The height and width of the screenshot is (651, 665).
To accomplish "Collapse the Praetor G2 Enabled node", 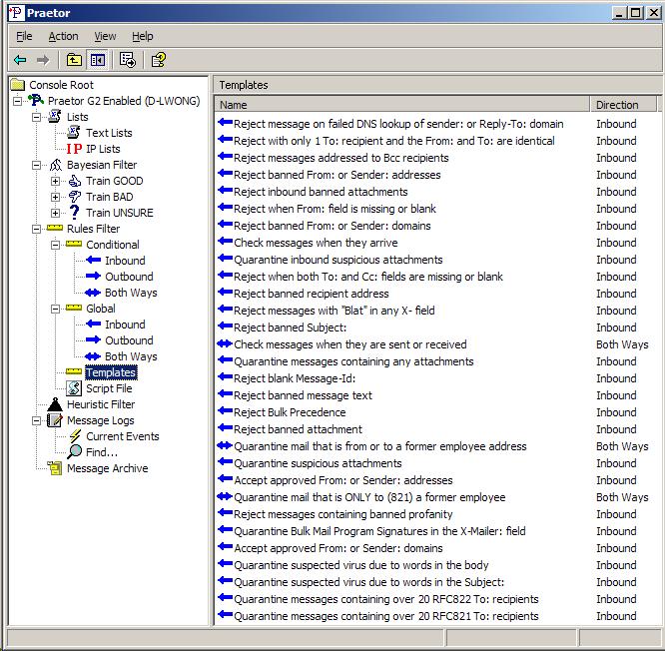I will 17,101.
